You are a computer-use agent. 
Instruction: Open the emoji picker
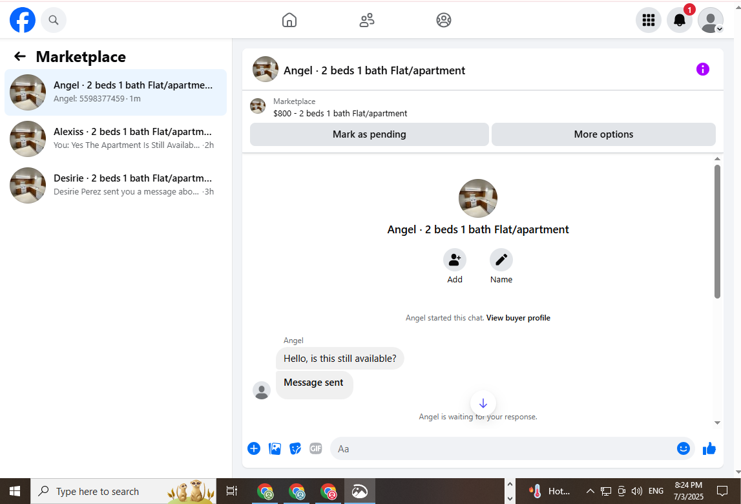coord(684,448)
